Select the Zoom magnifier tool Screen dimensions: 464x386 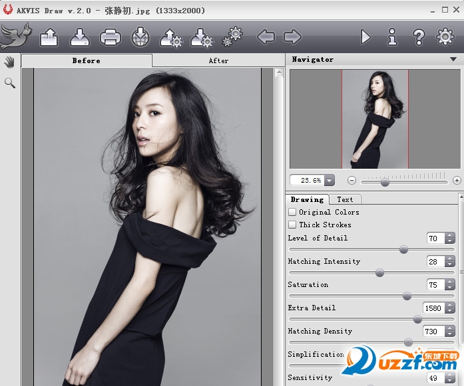tap(10, 83)
